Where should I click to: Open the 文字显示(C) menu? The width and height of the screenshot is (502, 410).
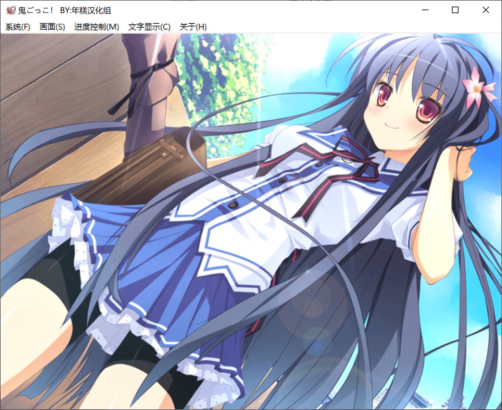point(149,27)
